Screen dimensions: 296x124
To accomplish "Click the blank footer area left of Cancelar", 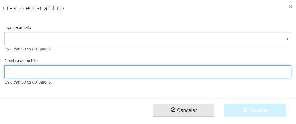I will click(74, 110).
